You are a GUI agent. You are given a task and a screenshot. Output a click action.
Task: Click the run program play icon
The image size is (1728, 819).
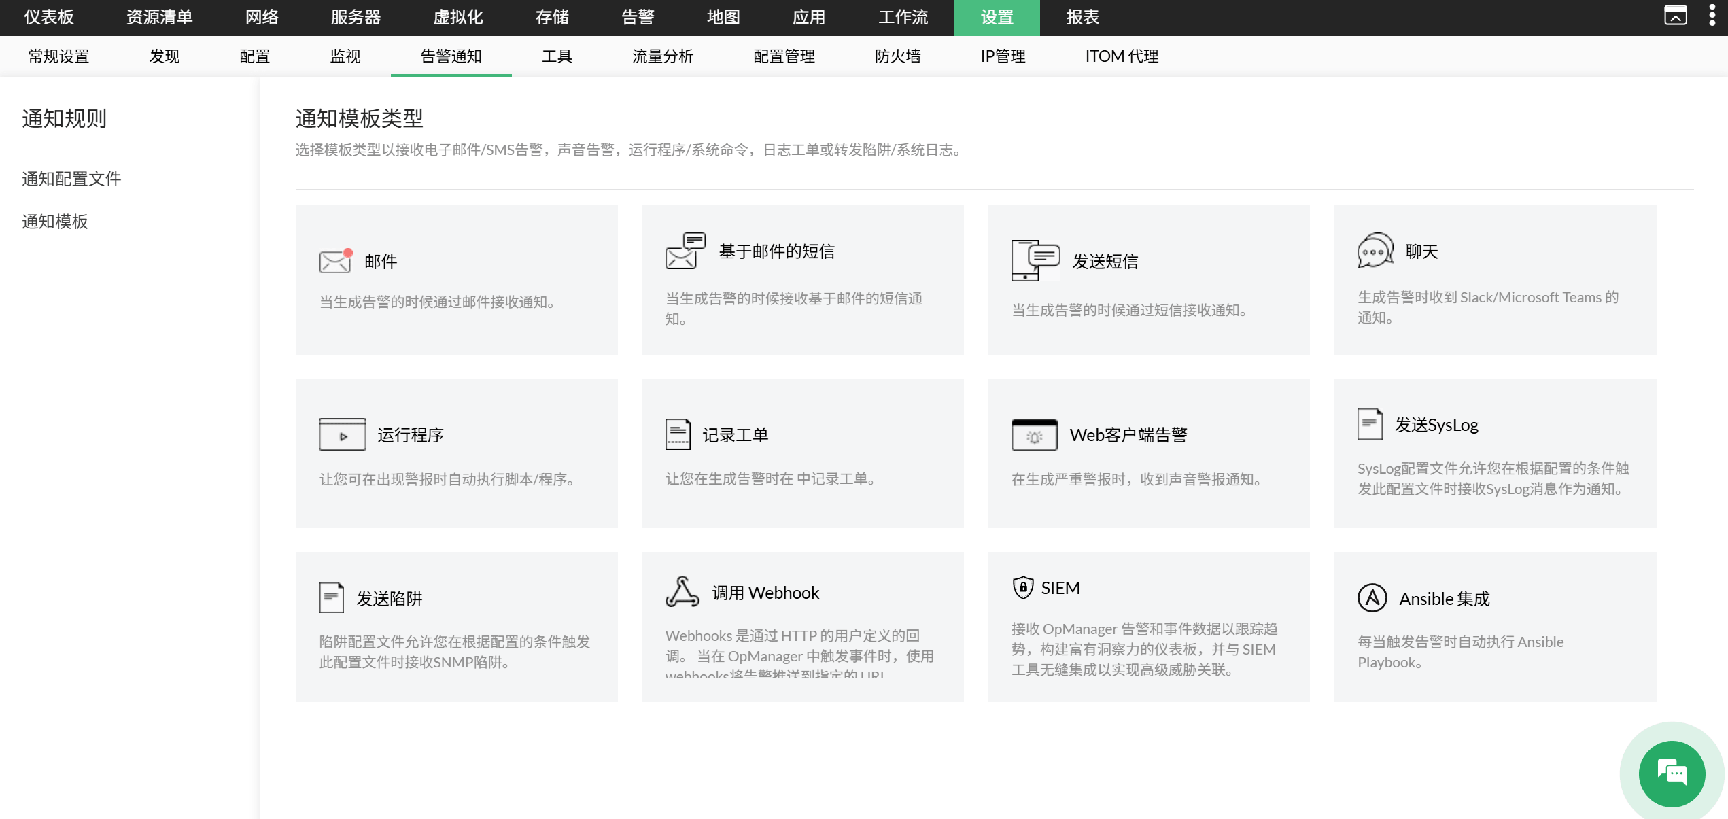[x=343, y=434]
